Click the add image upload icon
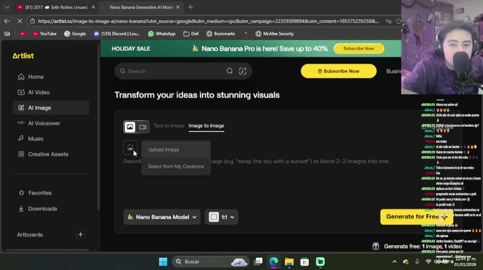Screen dimensions: 483x270 [130, 148]
